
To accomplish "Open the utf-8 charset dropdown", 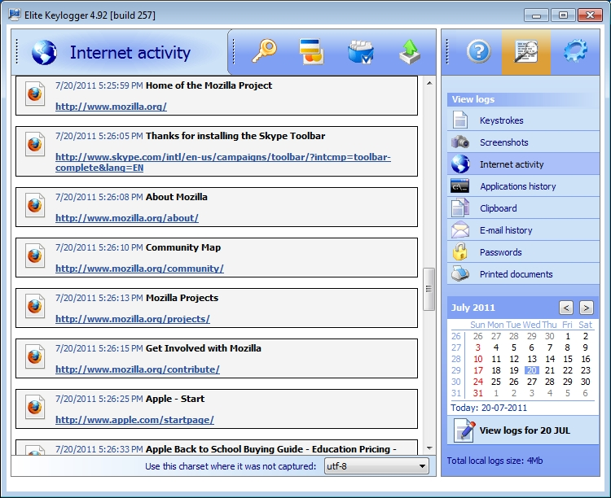I will (376, 465).
